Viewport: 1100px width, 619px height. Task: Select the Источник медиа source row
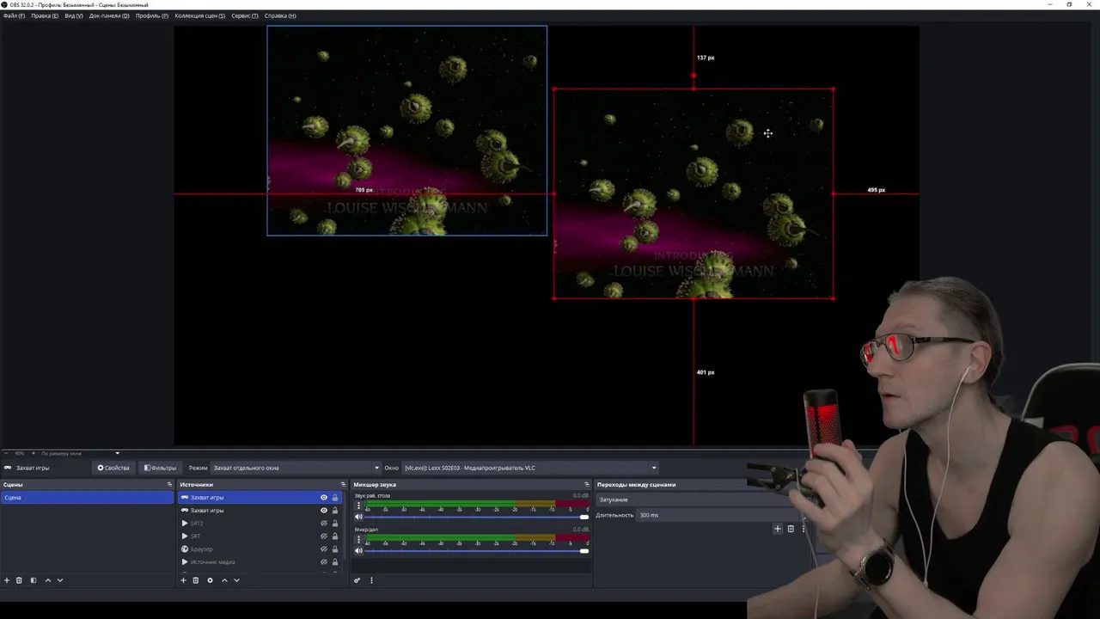[260, 562]
